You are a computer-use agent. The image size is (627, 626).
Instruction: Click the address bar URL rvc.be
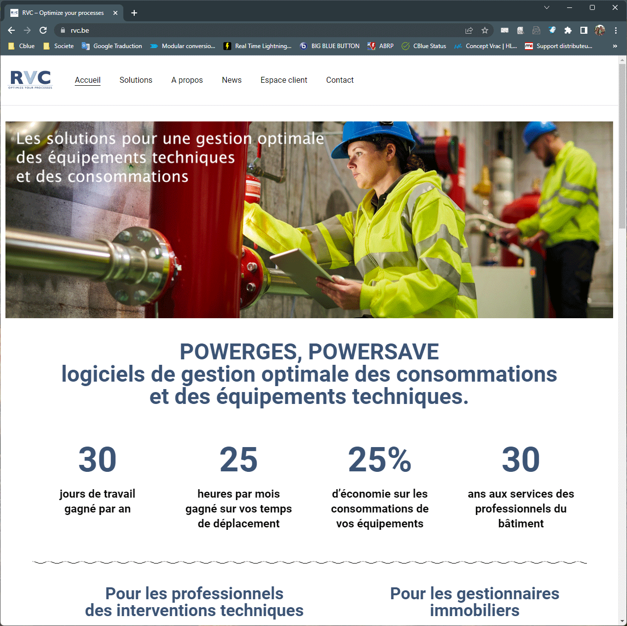pos(80,30)
